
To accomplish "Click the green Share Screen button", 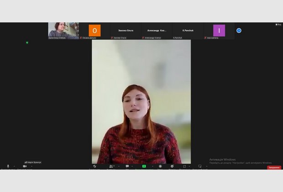I will pyautogui.click(x=144, y=166).
